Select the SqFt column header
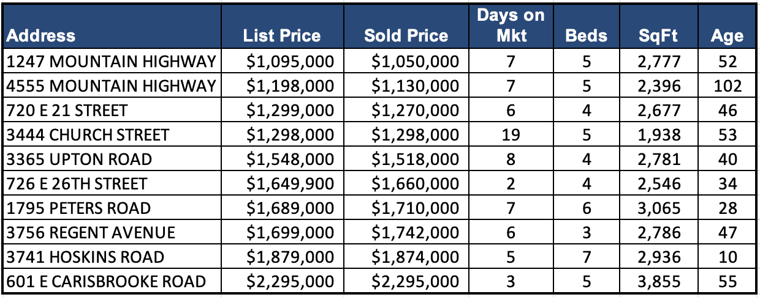The width and height of the screenshot is (760, 297). [658, 35]
